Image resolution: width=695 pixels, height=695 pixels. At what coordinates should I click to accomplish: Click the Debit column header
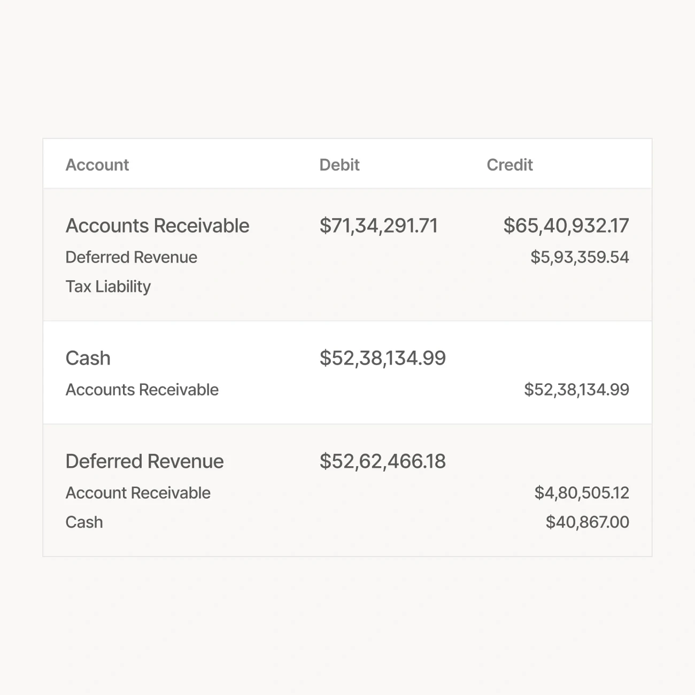click(x=339, y=165)
